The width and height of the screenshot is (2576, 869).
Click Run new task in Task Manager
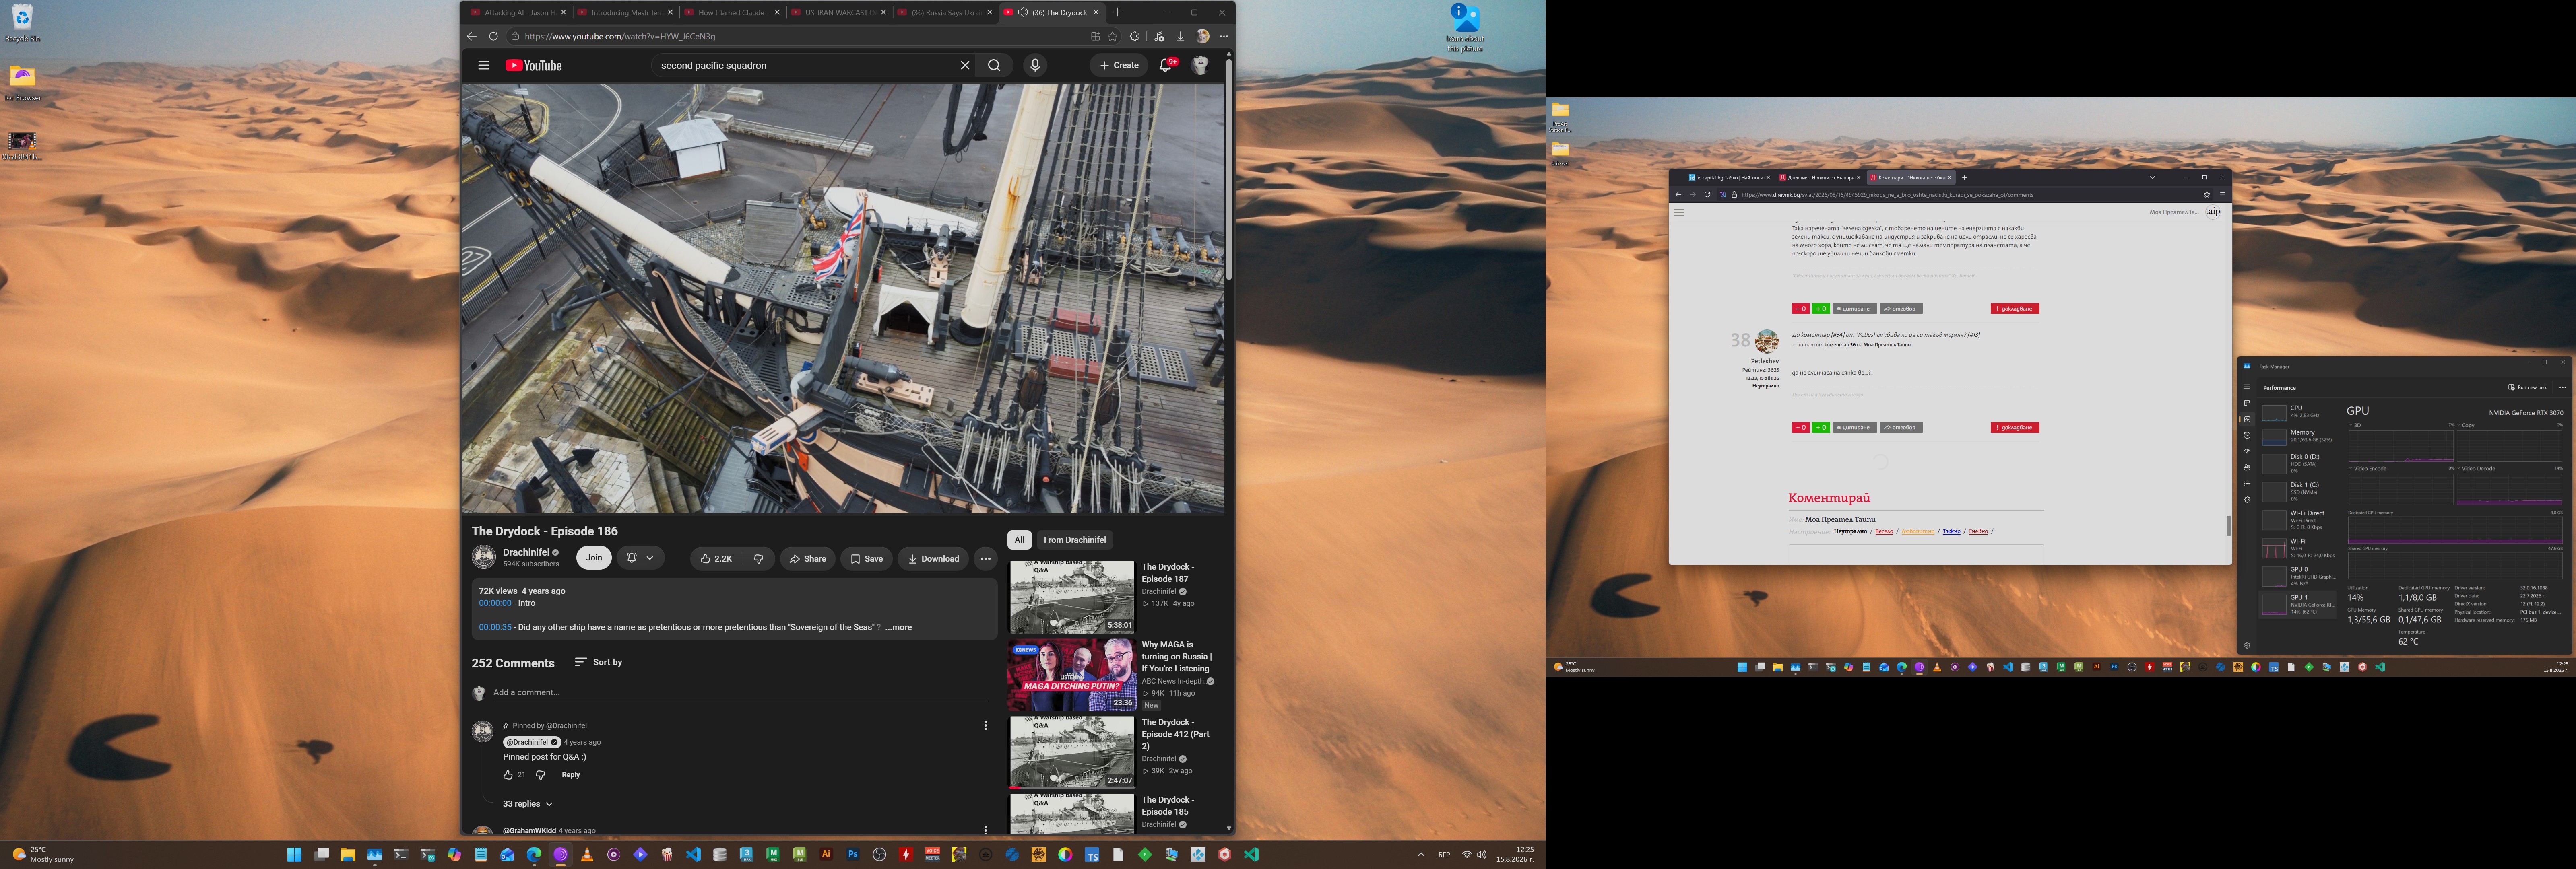2528,387
